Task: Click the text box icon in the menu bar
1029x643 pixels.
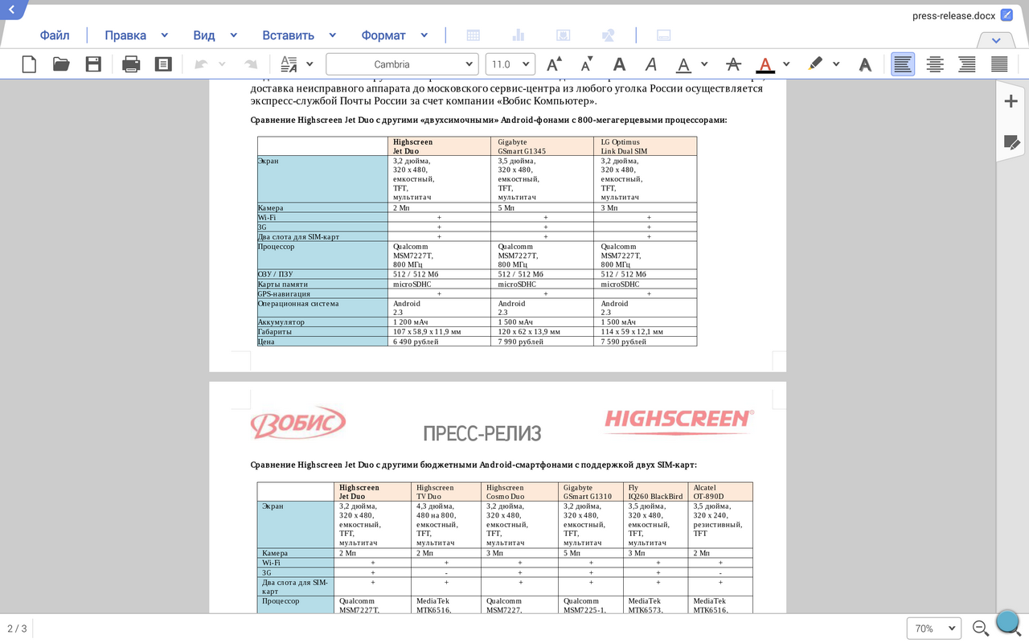Action: coord(664,35)
